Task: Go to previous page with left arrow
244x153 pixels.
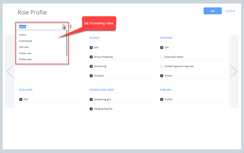Action: pyautogui.click(x=10, y=71)
